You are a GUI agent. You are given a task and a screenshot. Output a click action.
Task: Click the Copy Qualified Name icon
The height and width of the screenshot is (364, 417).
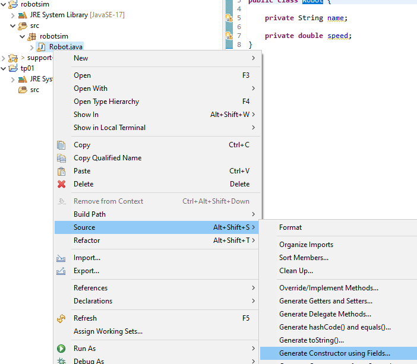61,158
